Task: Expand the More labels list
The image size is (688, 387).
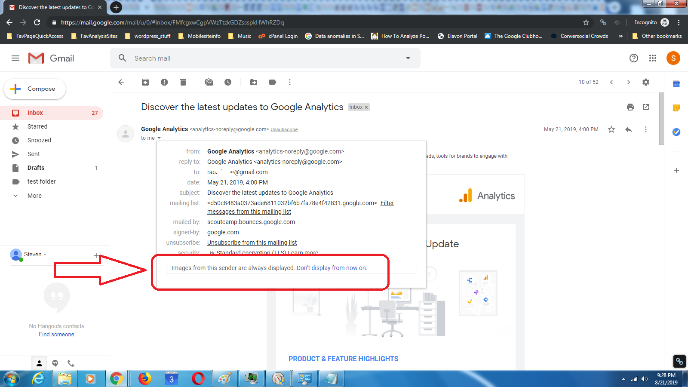Action: [34, 196]
